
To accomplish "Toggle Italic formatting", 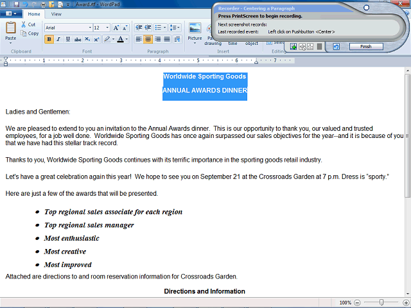I will pos(58,39).
